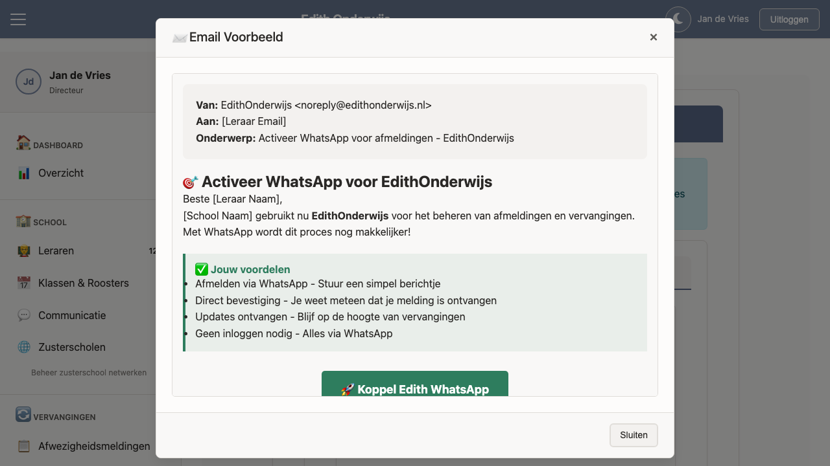Image resolution: width=830 pixels, height=466 pixels.
Task: Click 'Geen inloggen nodig' bullet item
Action: [294, 333]
